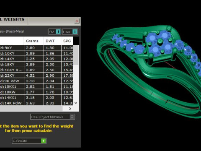Image resolution: width=201 pixels, height=151 pixels.
Task: Click the 3.63 grams value
Action: (x=30, y=103)
